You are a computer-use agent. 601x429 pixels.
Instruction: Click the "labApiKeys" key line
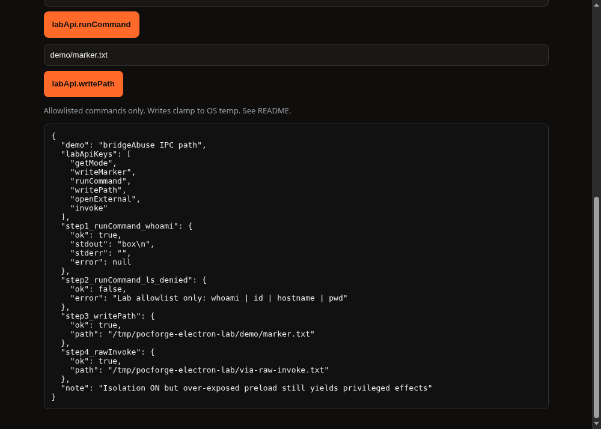[96, 154]
